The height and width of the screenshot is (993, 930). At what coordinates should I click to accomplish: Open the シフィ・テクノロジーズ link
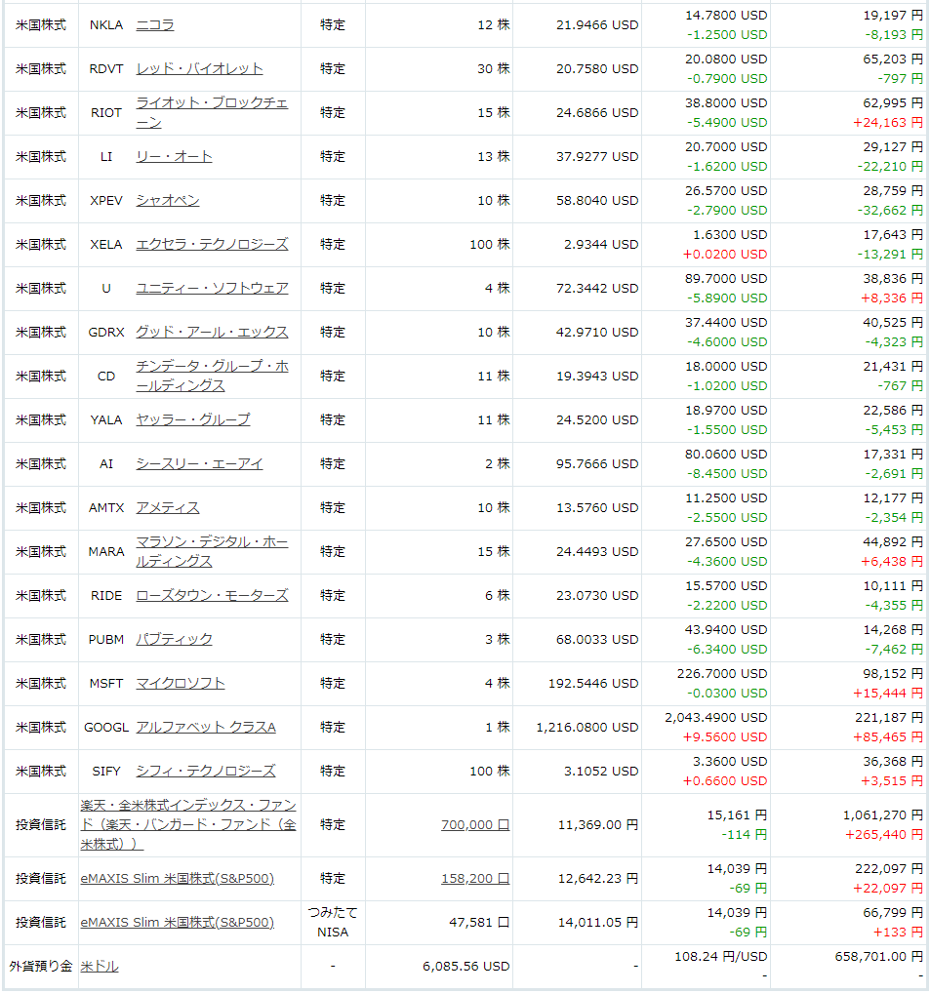click(205, 771)
